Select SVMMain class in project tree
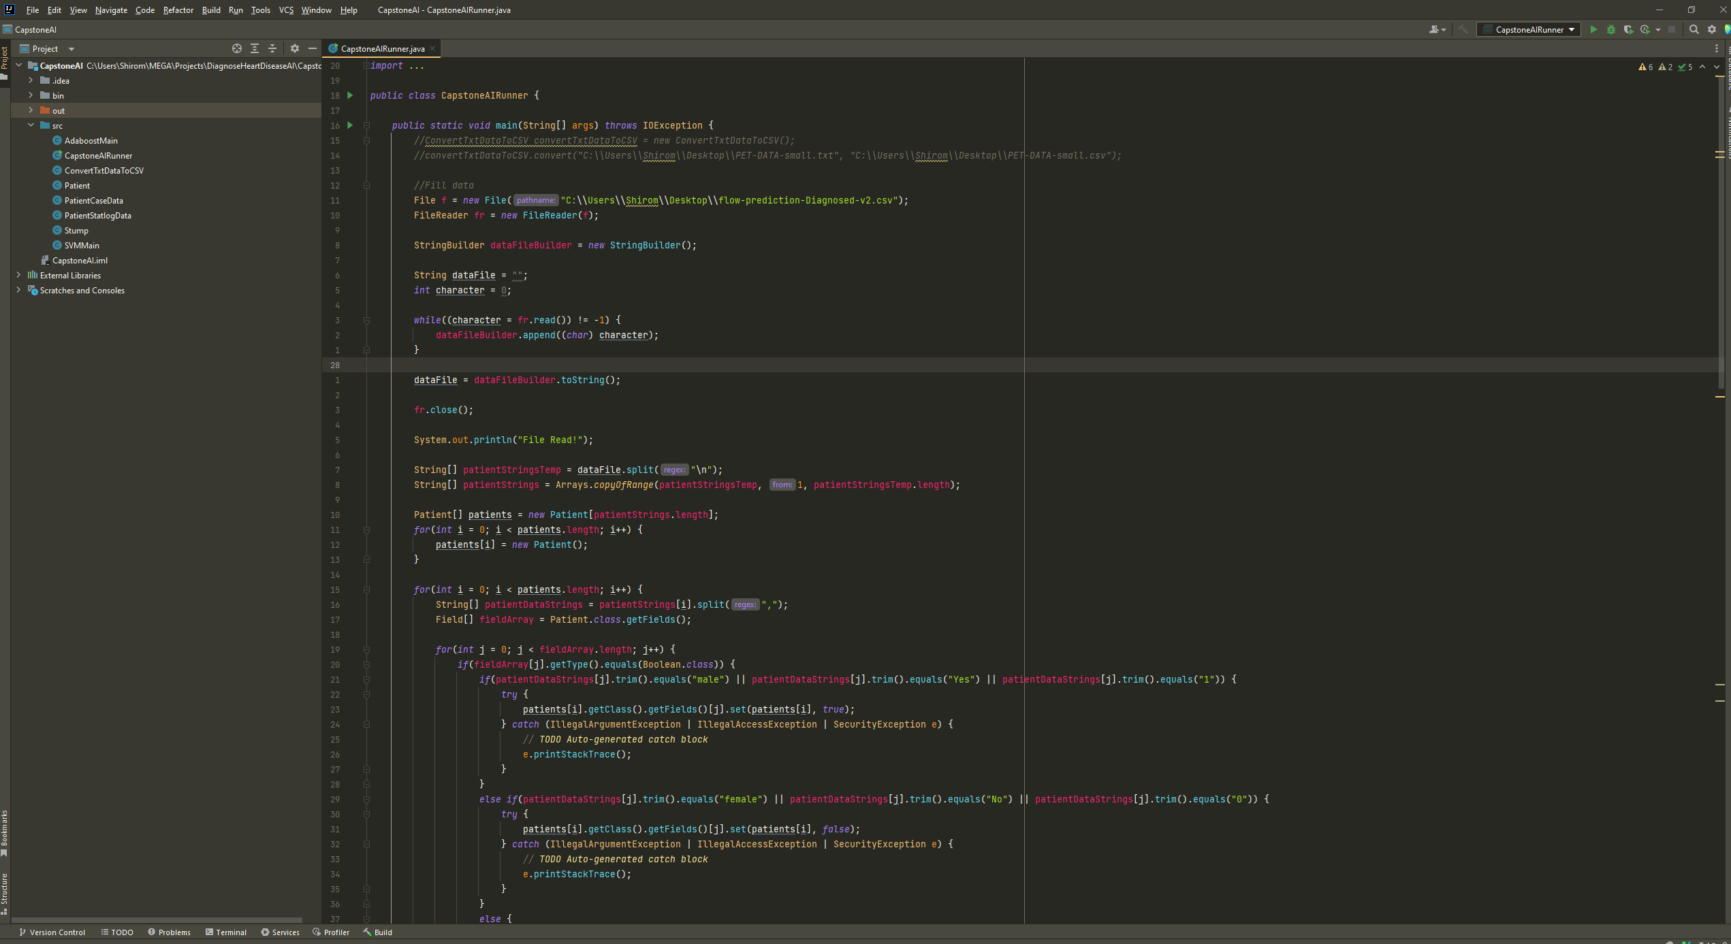1731x944 pixels. (76, 245)
